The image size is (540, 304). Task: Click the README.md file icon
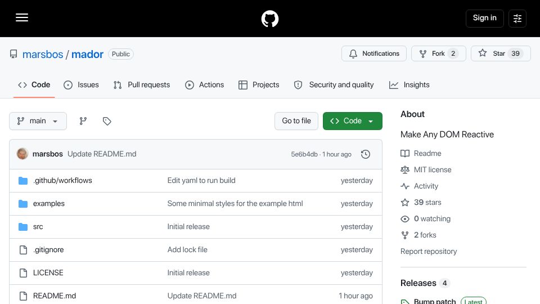coord(23,296)
